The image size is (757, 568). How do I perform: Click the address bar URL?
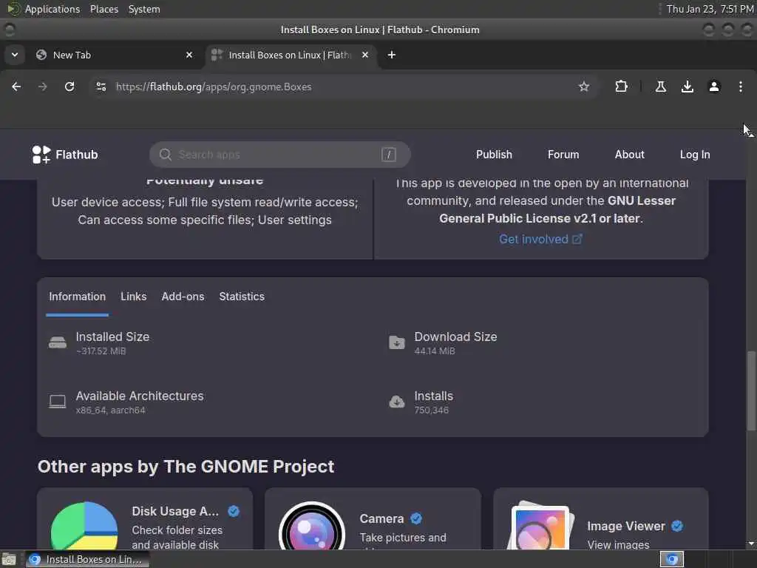[214, 87]
